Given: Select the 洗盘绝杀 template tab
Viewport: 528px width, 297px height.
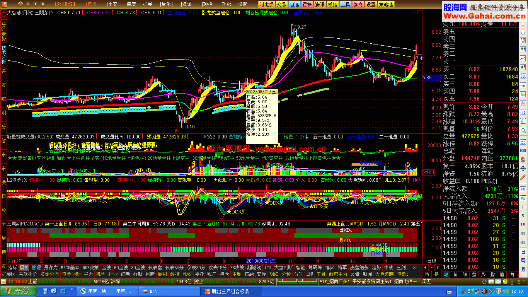Looking at the screenshot, I should click(359, 267).
